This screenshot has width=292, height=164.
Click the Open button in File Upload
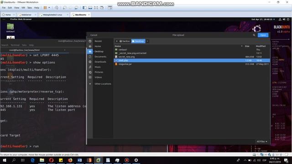point(263,35)
